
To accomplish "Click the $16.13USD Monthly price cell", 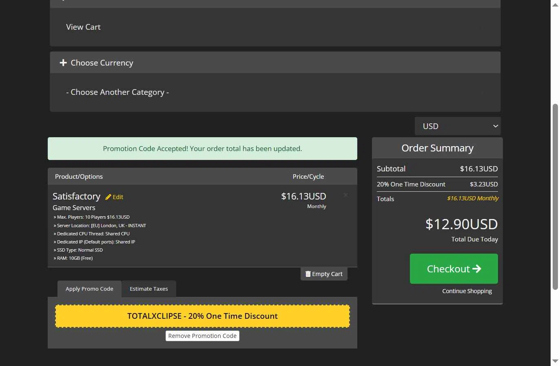I will (x=304, y=200).
